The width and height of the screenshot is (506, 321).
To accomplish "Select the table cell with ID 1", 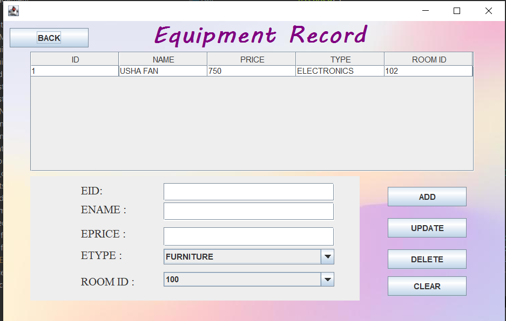I will tap(75, 71).
